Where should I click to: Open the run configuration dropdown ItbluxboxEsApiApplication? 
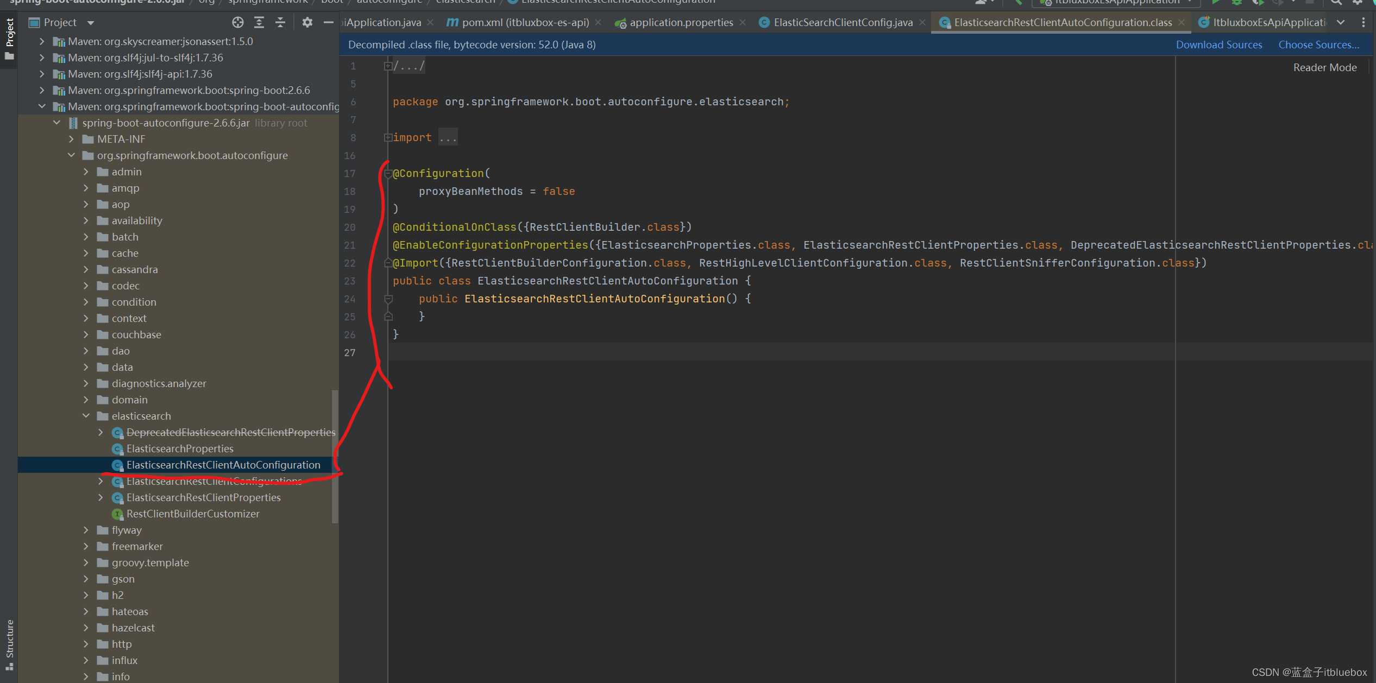point(1117,2)
